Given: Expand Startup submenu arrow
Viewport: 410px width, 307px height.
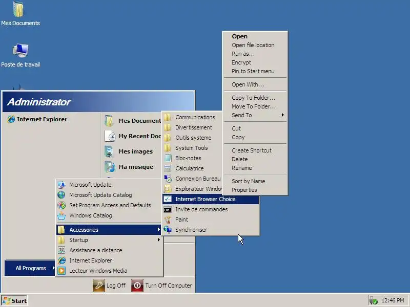Looking at the screenshot, I should [x=159, y=239].
